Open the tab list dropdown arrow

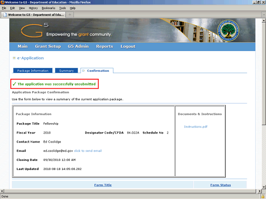(x=264, y=15)
